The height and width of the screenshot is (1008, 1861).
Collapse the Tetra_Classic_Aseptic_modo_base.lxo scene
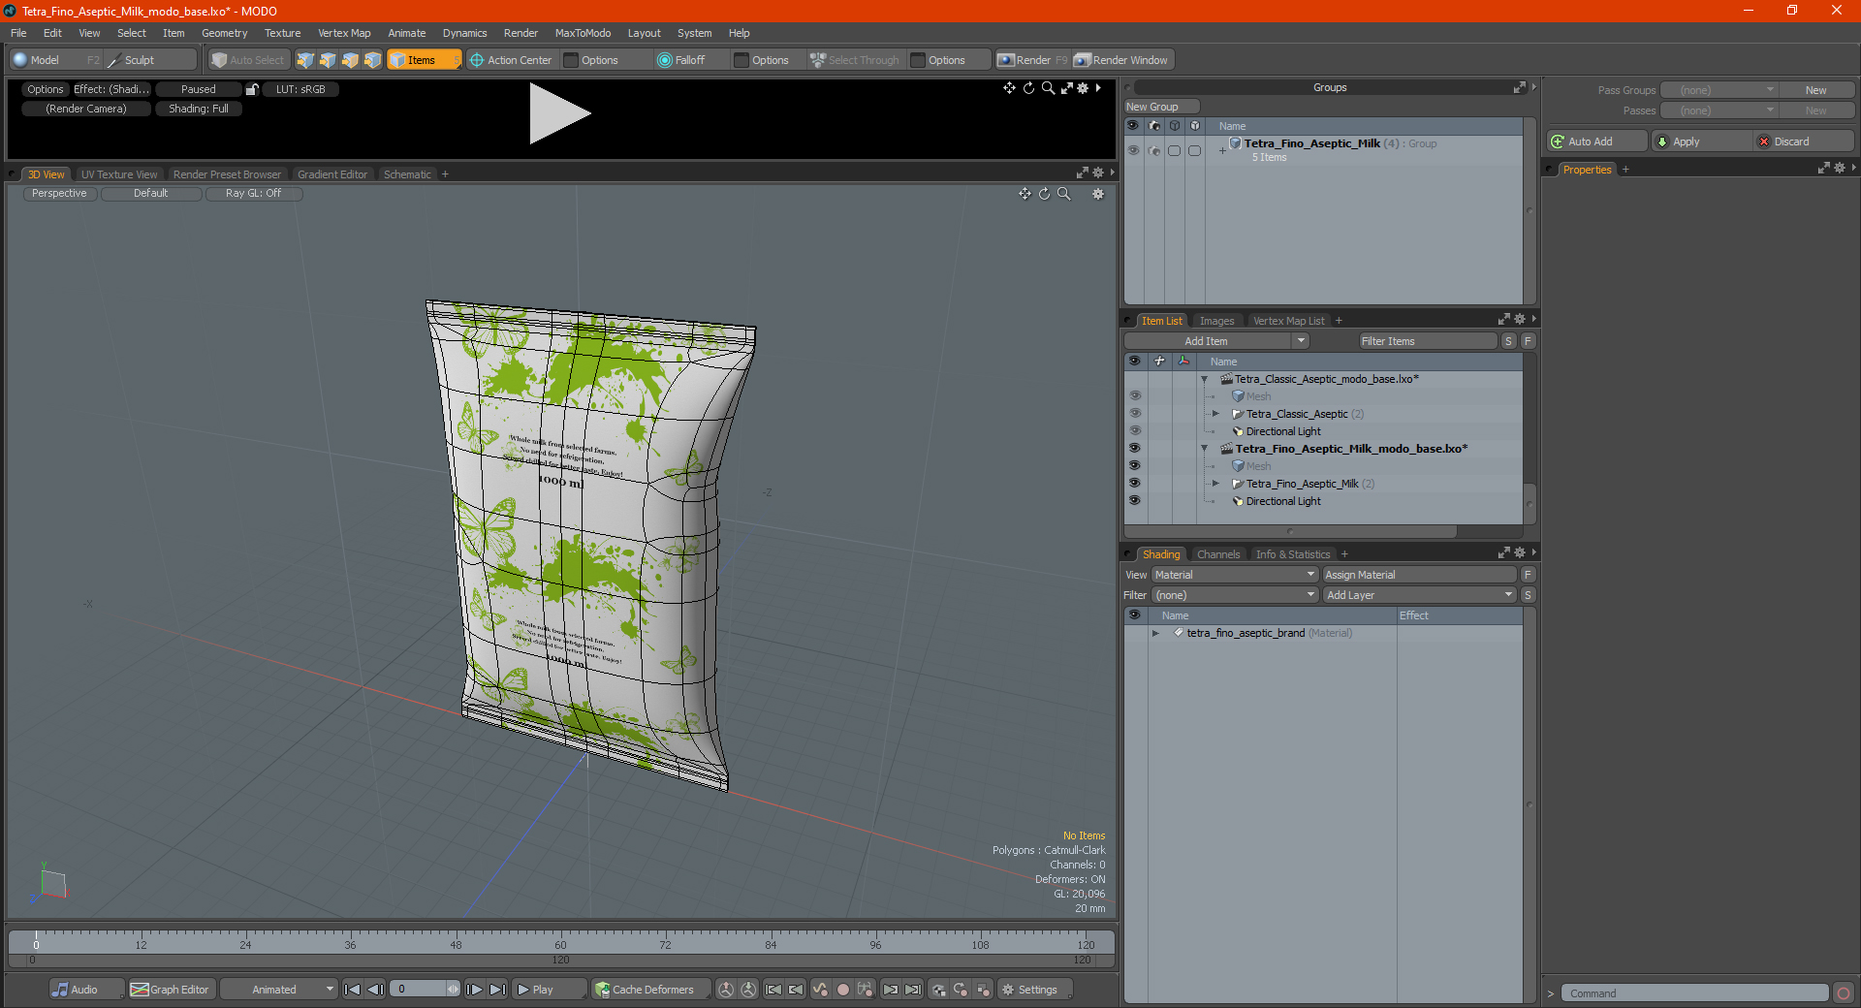pyautogui.click(x=1205, y=379)
